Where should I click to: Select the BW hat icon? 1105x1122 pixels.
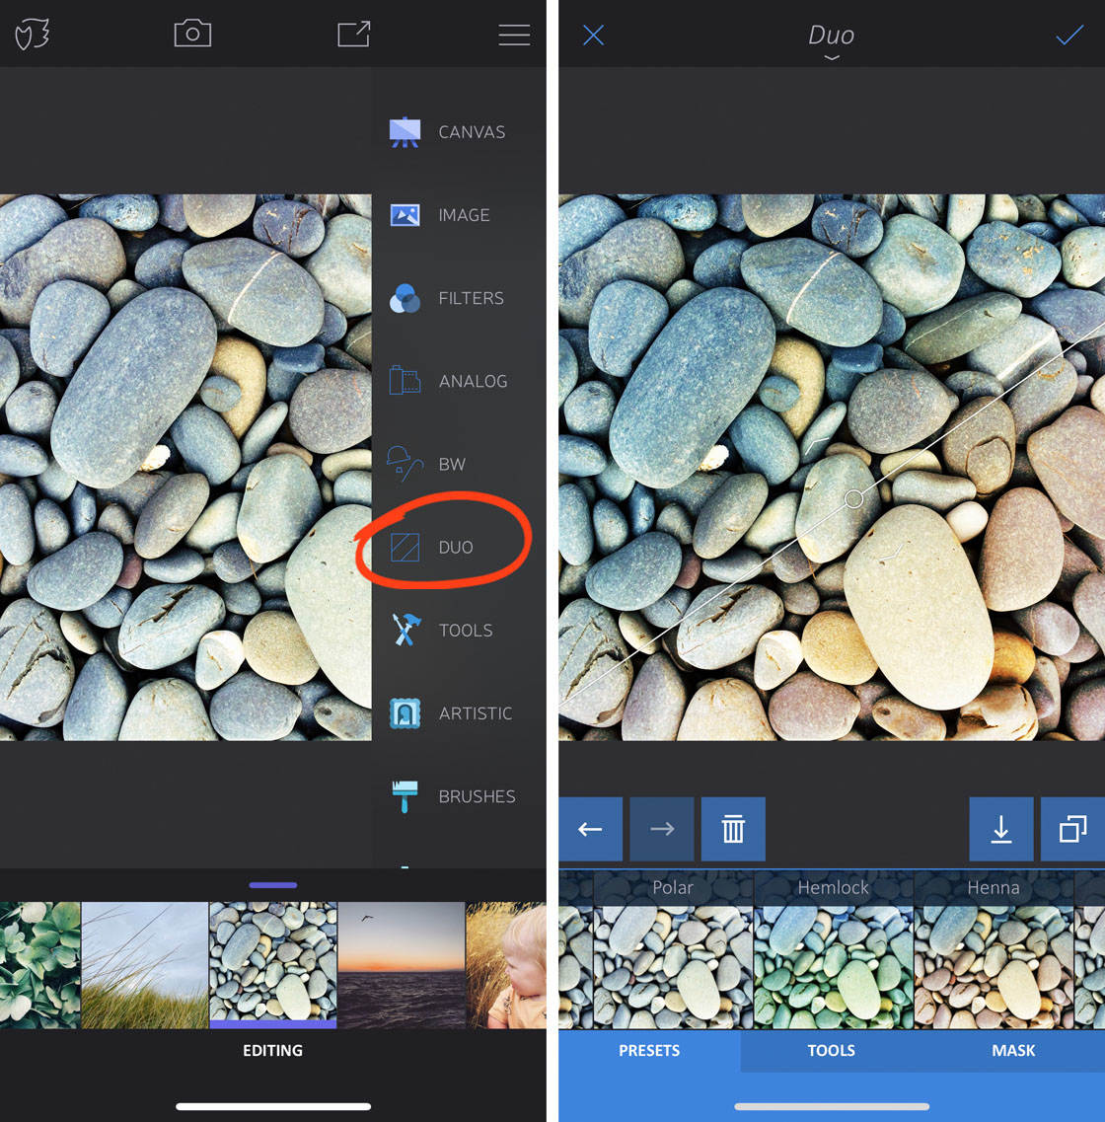point(405,463)
